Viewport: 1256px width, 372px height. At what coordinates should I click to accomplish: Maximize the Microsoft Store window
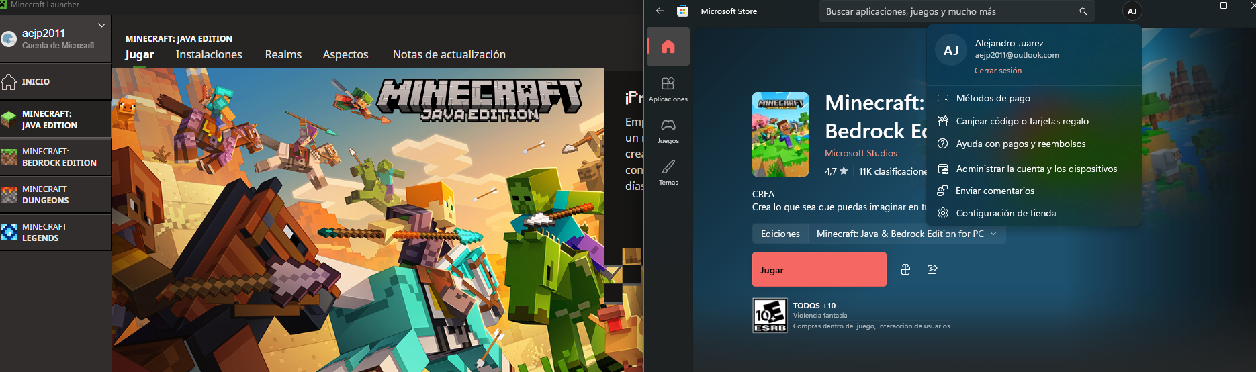[x=1224, y=5]
